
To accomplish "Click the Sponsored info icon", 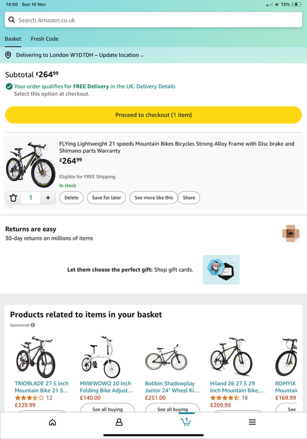I will [x=33, y=325].
